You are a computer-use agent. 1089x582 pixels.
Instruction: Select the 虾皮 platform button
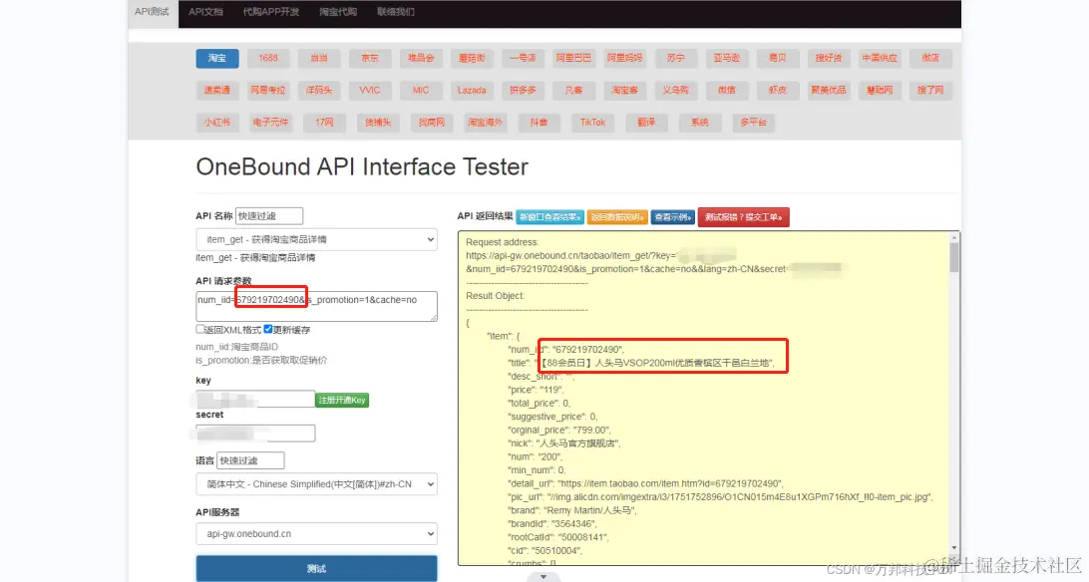tap(777, 90)
